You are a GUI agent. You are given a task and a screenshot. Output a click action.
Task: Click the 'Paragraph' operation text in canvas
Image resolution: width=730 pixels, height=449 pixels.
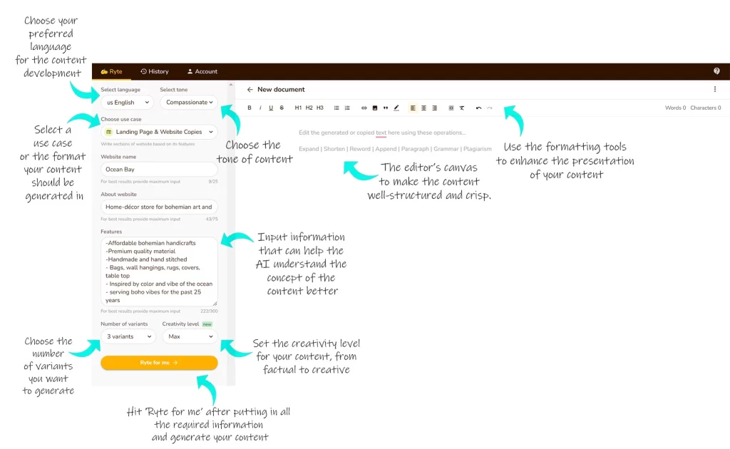tap(416, 149)
